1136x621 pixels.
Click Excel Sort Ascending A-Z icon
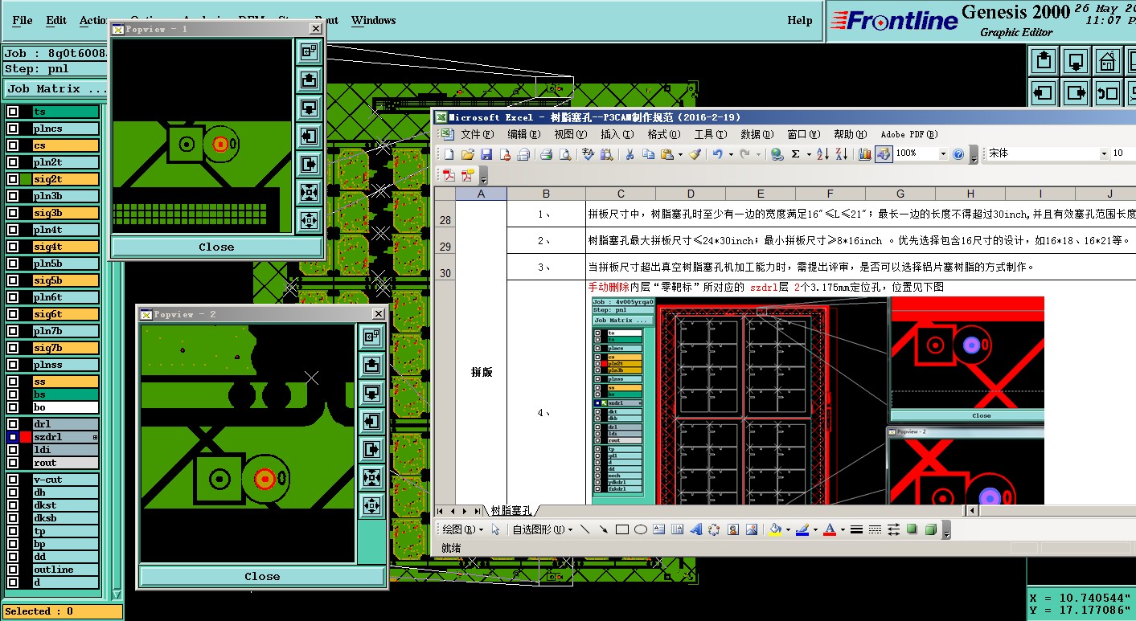(x=822, y=154)
